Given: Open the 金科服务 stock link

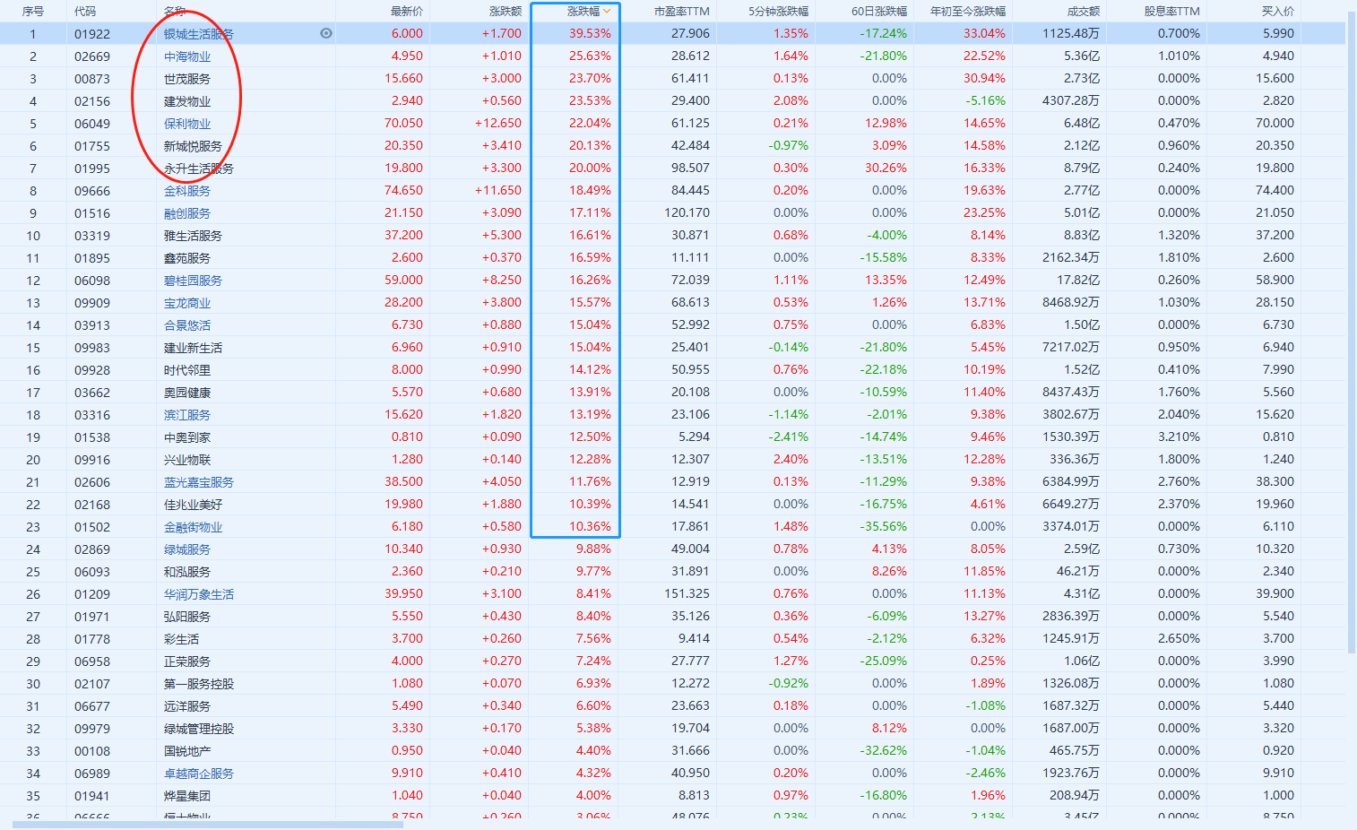Looking at the screenshot, I should pyautogui.click(x=187, y=191).
